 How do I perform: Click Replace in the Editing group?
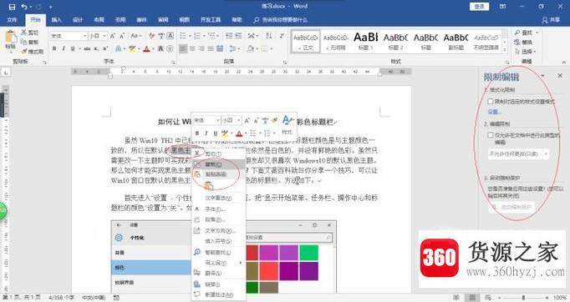point(523,42)
